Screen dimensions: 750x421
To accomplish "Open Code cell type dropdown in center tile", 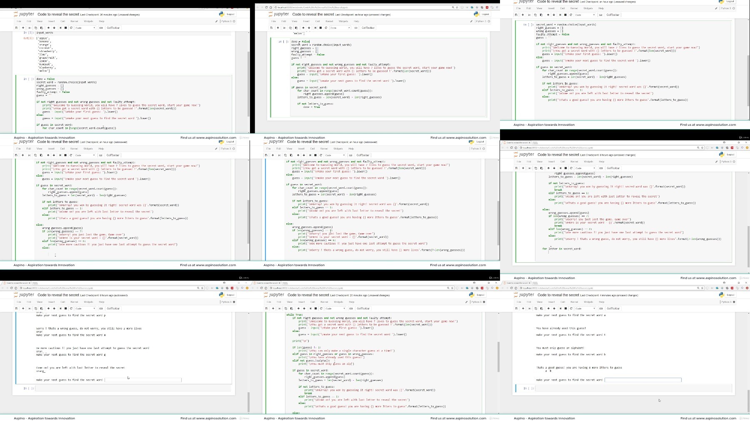I will (x=335, y=155).
